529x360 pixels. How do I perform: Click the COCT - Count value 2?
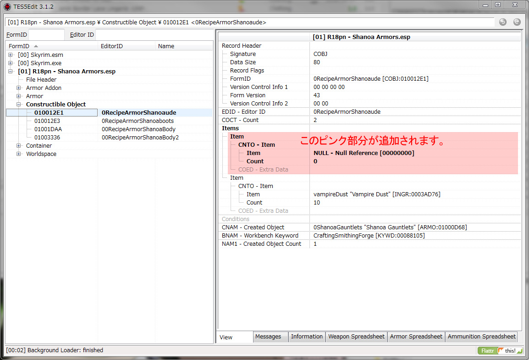(x=315, y=120)
